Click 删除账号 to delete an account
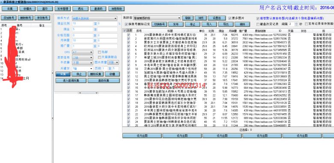This screenshot has width=334, height=163. point(25,18)
